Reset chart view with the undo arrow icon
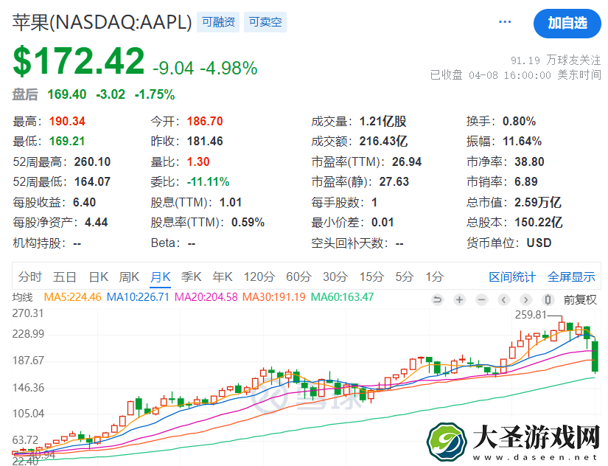The width and height of the screenshot is (608, 466). pyautogui.click(x=437, y=299)
